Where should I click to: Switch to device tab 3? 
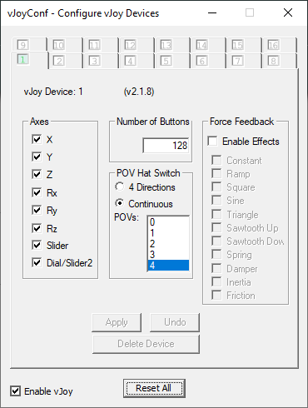[101, 61]
